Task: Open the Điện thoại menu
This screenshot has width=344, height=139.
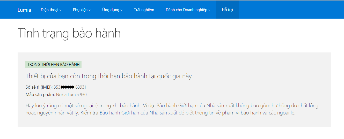Action: 49,10
